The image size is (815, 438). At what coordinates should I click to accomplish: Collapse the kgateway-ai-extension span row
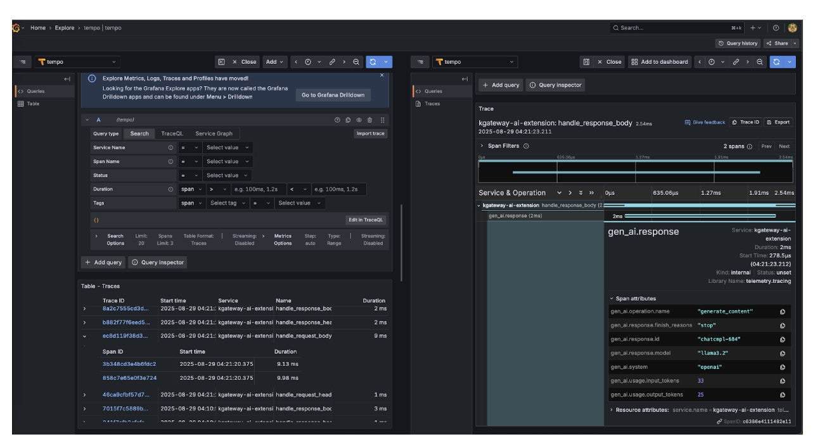[x=479, y=206]
